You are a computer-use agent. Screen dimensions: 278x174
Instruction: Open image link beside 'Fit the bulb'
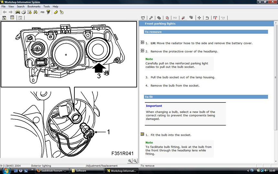142,134
